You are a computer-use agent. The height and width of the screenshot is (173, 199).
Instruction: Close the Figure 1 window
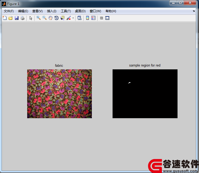click(x=190, y=3)
